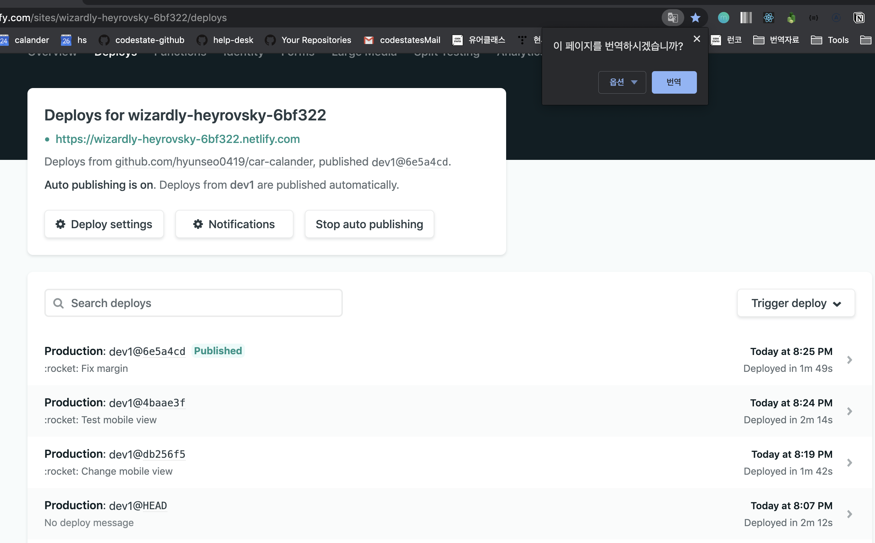Click the blue bookmark star icon
Screen dimensions: 875x543
pos(695,18)
